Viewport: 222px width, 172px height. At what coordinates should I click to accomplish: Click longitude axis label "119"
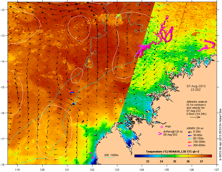point(17,170)
